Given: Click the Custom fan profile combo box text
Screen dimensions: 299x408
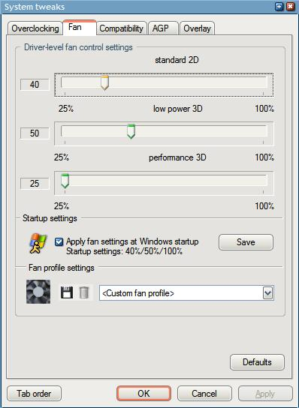Looking at the screenshot, I should [x=138, y=293].
